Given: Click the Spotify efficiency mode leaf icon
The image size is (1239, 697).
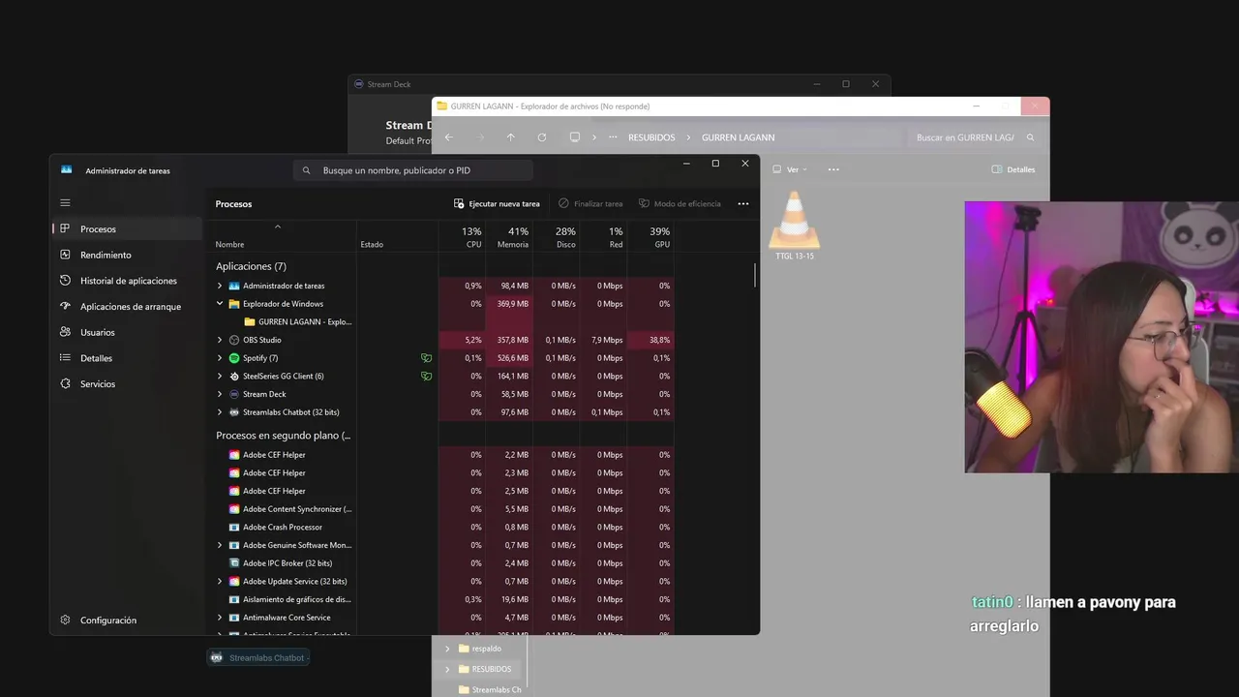Looking at the screenshot, I should click(x=426, y=358).
